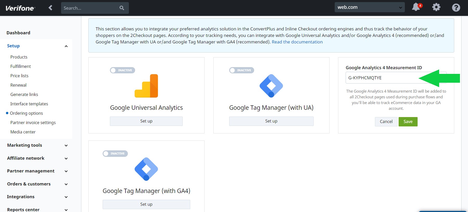Expand Affiliate network section

tap(66, 158)
